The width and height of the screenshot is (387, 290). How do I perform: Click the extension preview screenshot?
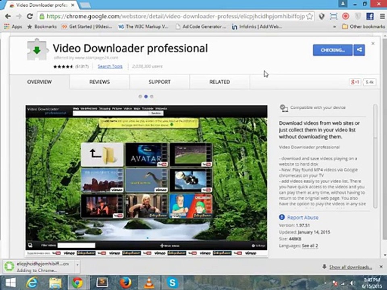(146, 180)
